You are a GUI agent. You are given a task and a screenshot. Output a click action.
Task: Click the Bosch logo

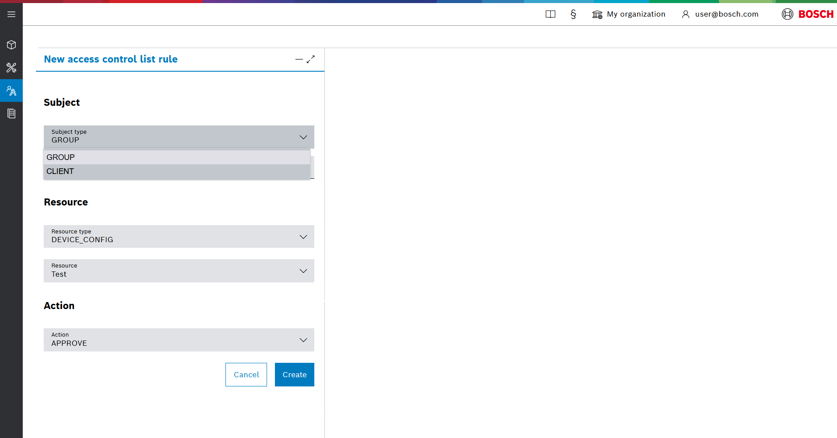pyautogui.click(x=808, y=14)
